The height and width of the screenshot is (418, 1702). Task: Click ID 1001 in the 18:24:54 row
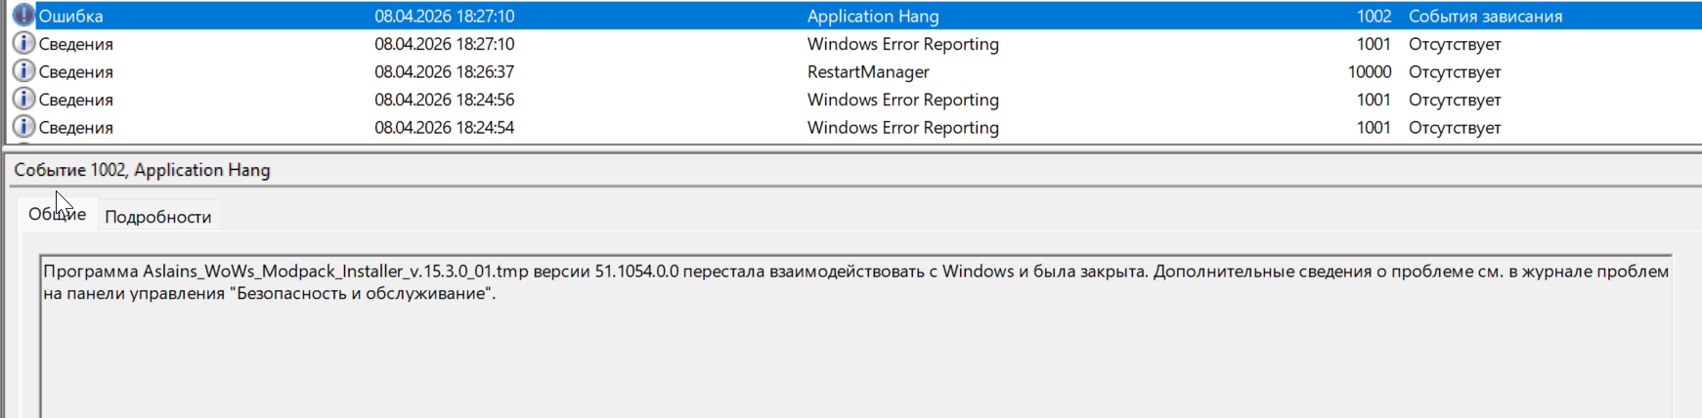[x=1374, y=128]
